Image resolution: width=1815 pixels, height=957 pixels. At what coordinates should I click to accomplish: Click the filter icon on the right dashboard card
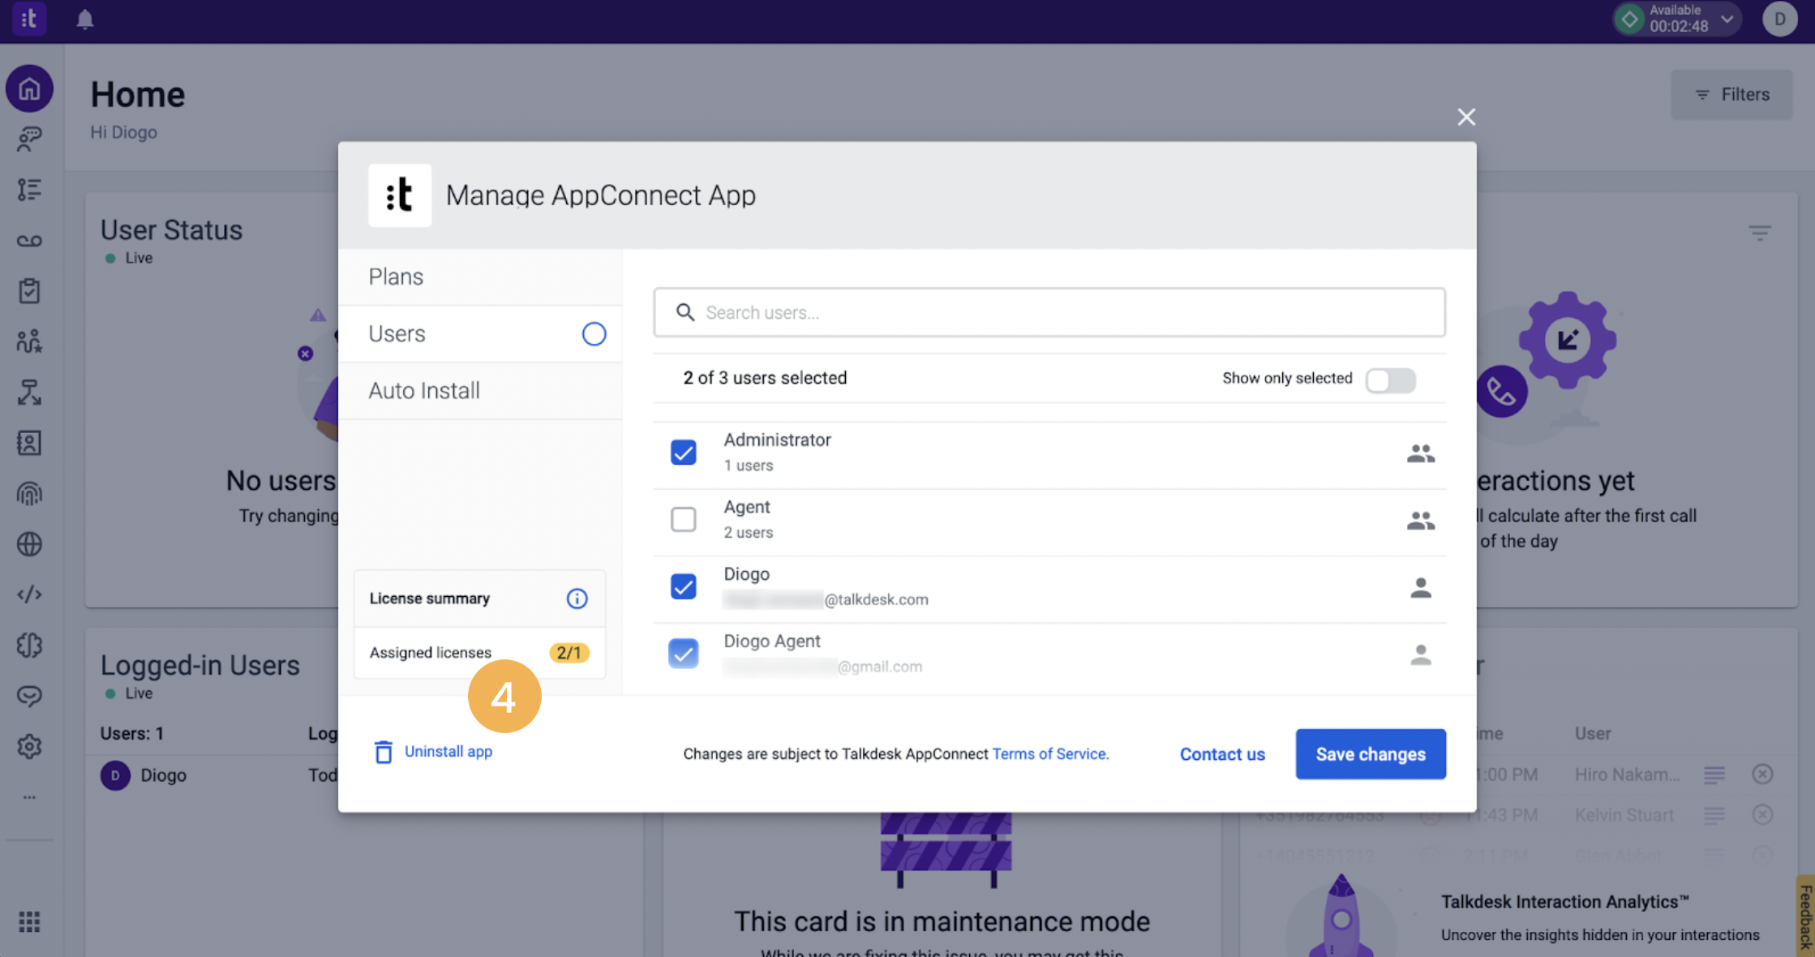1760,234
